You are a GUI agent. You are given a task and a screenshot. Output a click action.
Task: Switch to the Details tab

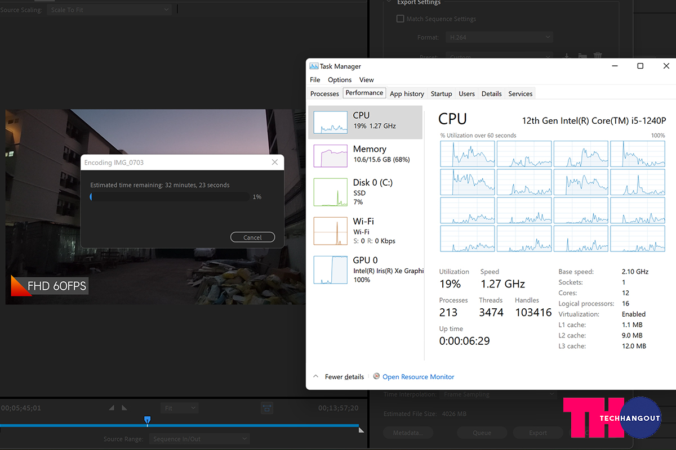pyautogui.click(x=492, y=93)
